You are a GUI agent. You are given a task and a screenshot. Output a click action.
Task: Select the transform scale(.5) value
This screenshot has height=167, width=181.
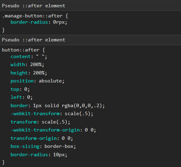55,122
